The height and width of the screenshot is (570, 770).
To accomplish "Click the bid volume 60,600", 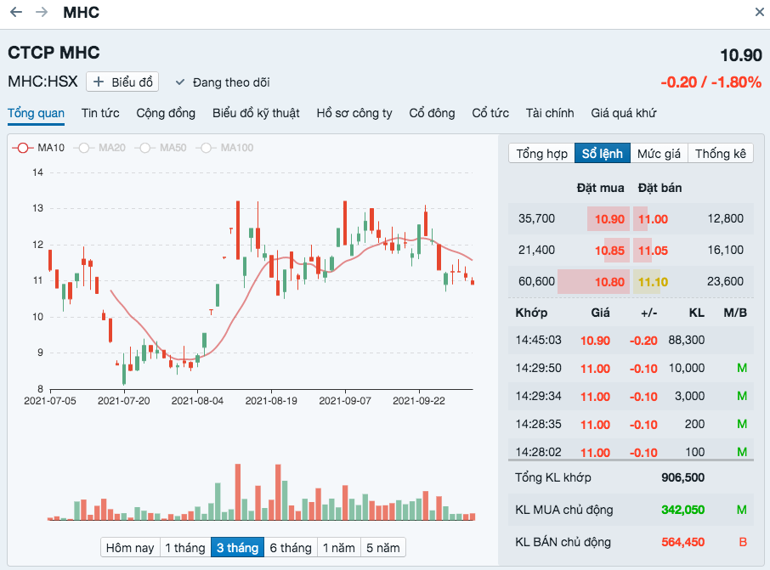I will tap(536, 281).
